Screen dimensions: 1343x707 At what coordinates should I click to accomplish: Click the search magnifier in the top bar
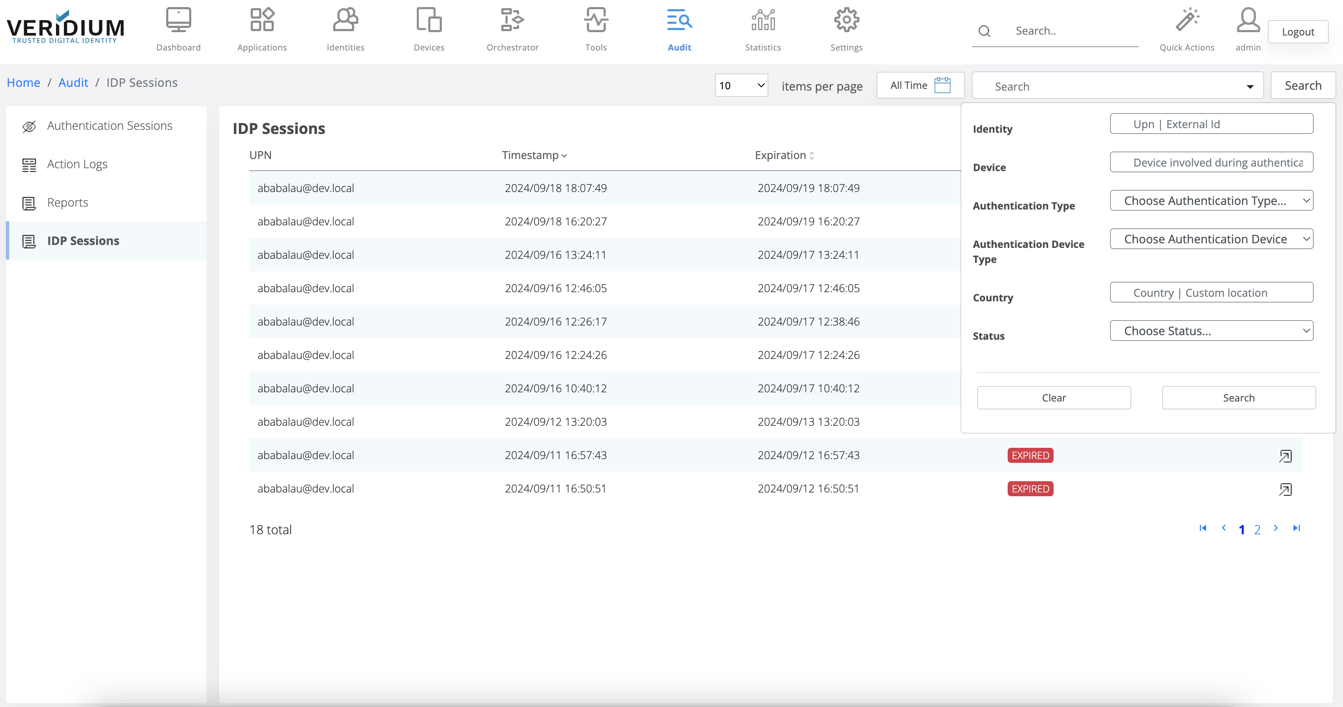coord(984,31)
